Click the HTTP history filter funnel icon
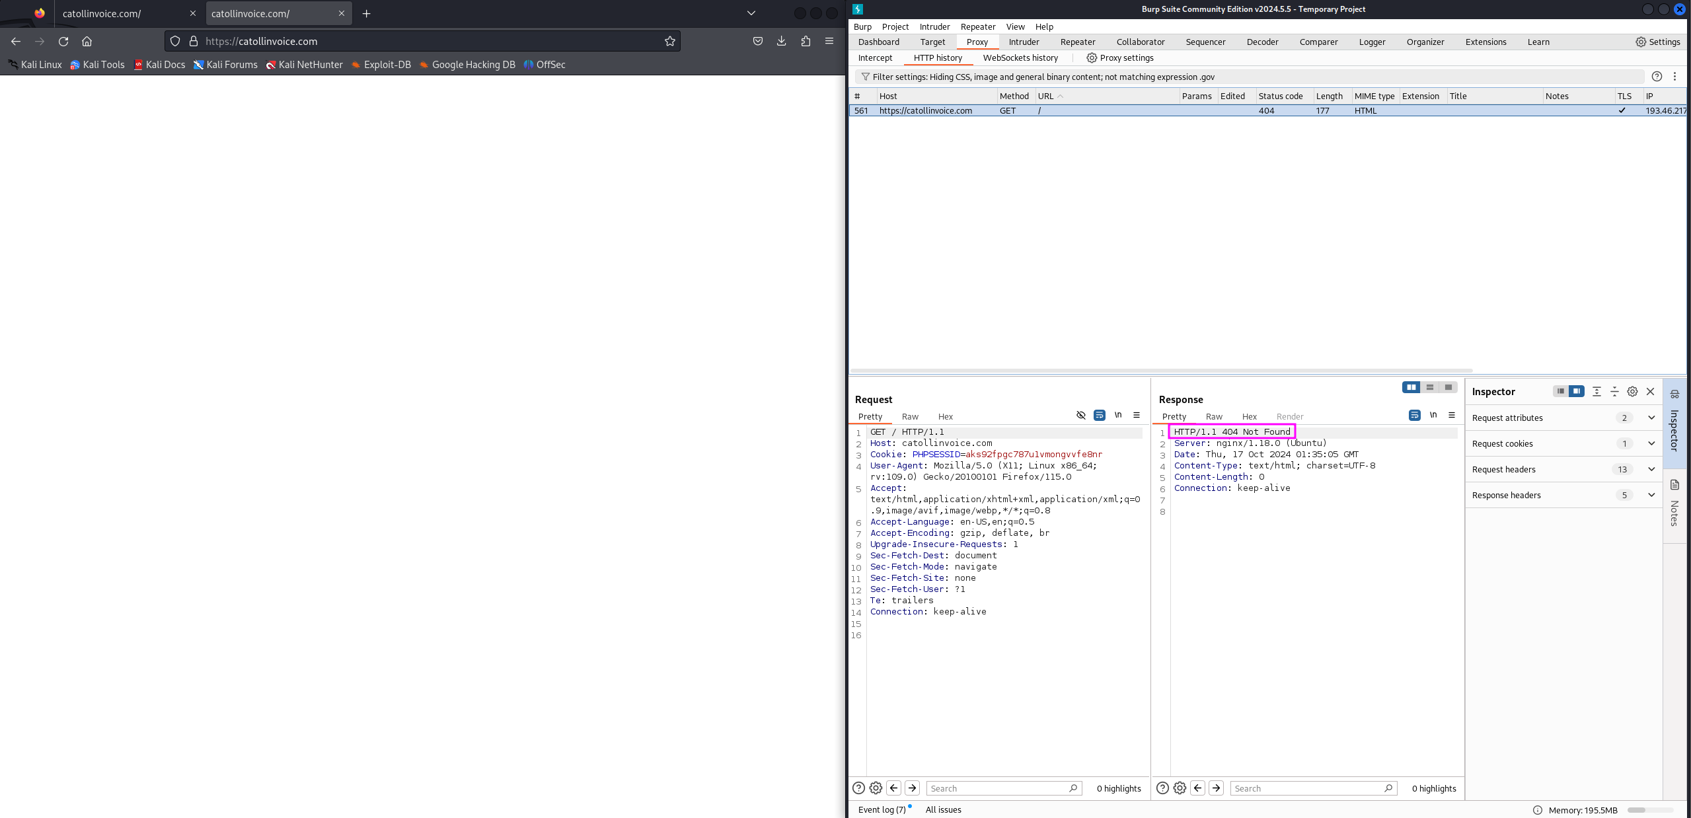1691x818 pixels. [865, 77]
